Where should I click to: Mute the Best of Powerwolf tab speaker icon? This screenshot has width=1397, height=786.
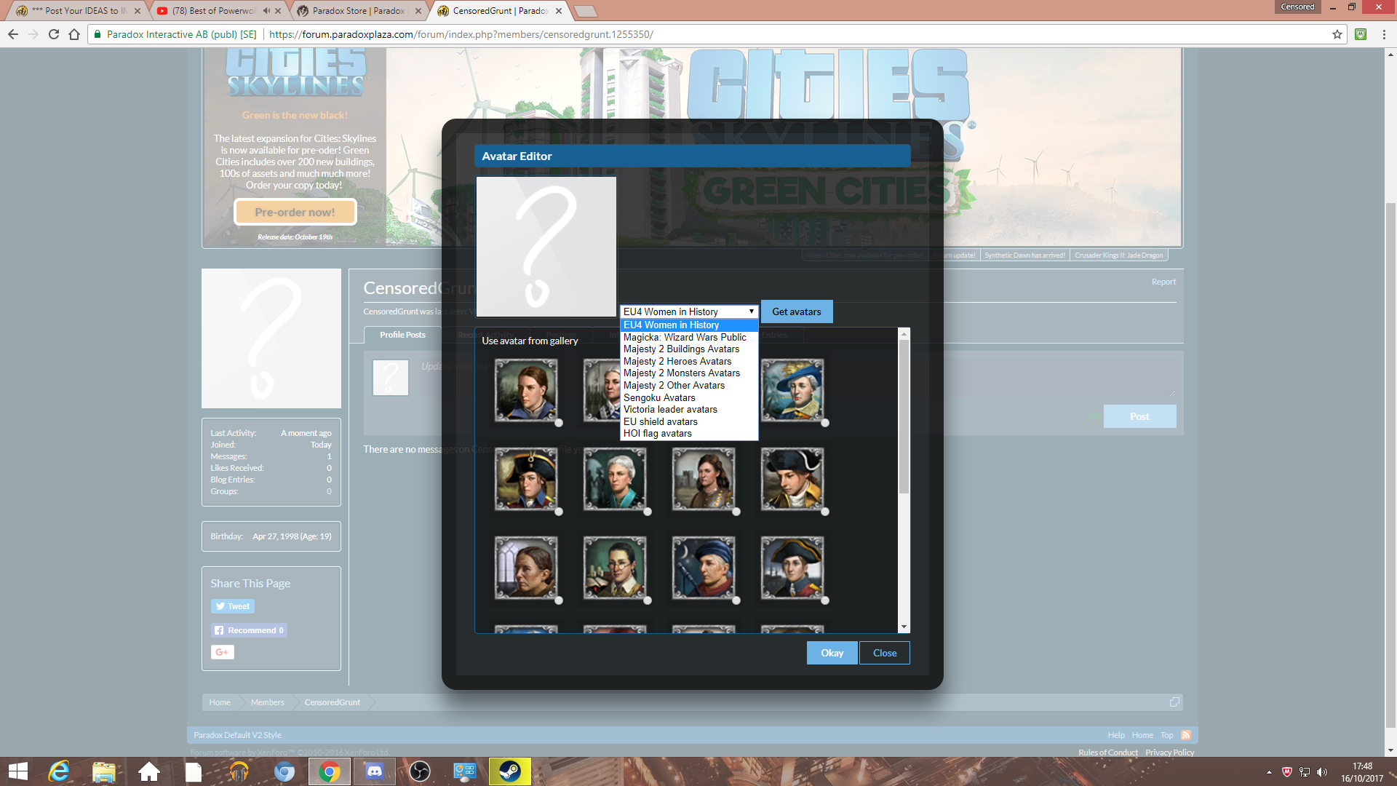click(x=266, y=11)
